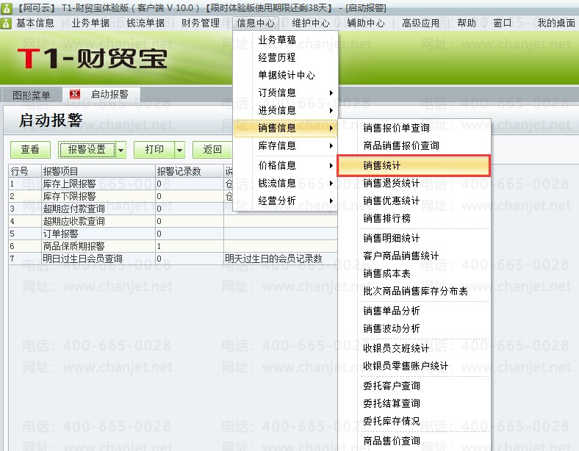Click the green icon left of 基本信息
The height and width of the screenshot is (451, 579).
(6, 24)
